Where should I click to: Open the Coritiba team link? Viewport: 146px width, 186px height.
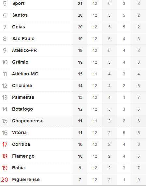click(x=21, y=144)
